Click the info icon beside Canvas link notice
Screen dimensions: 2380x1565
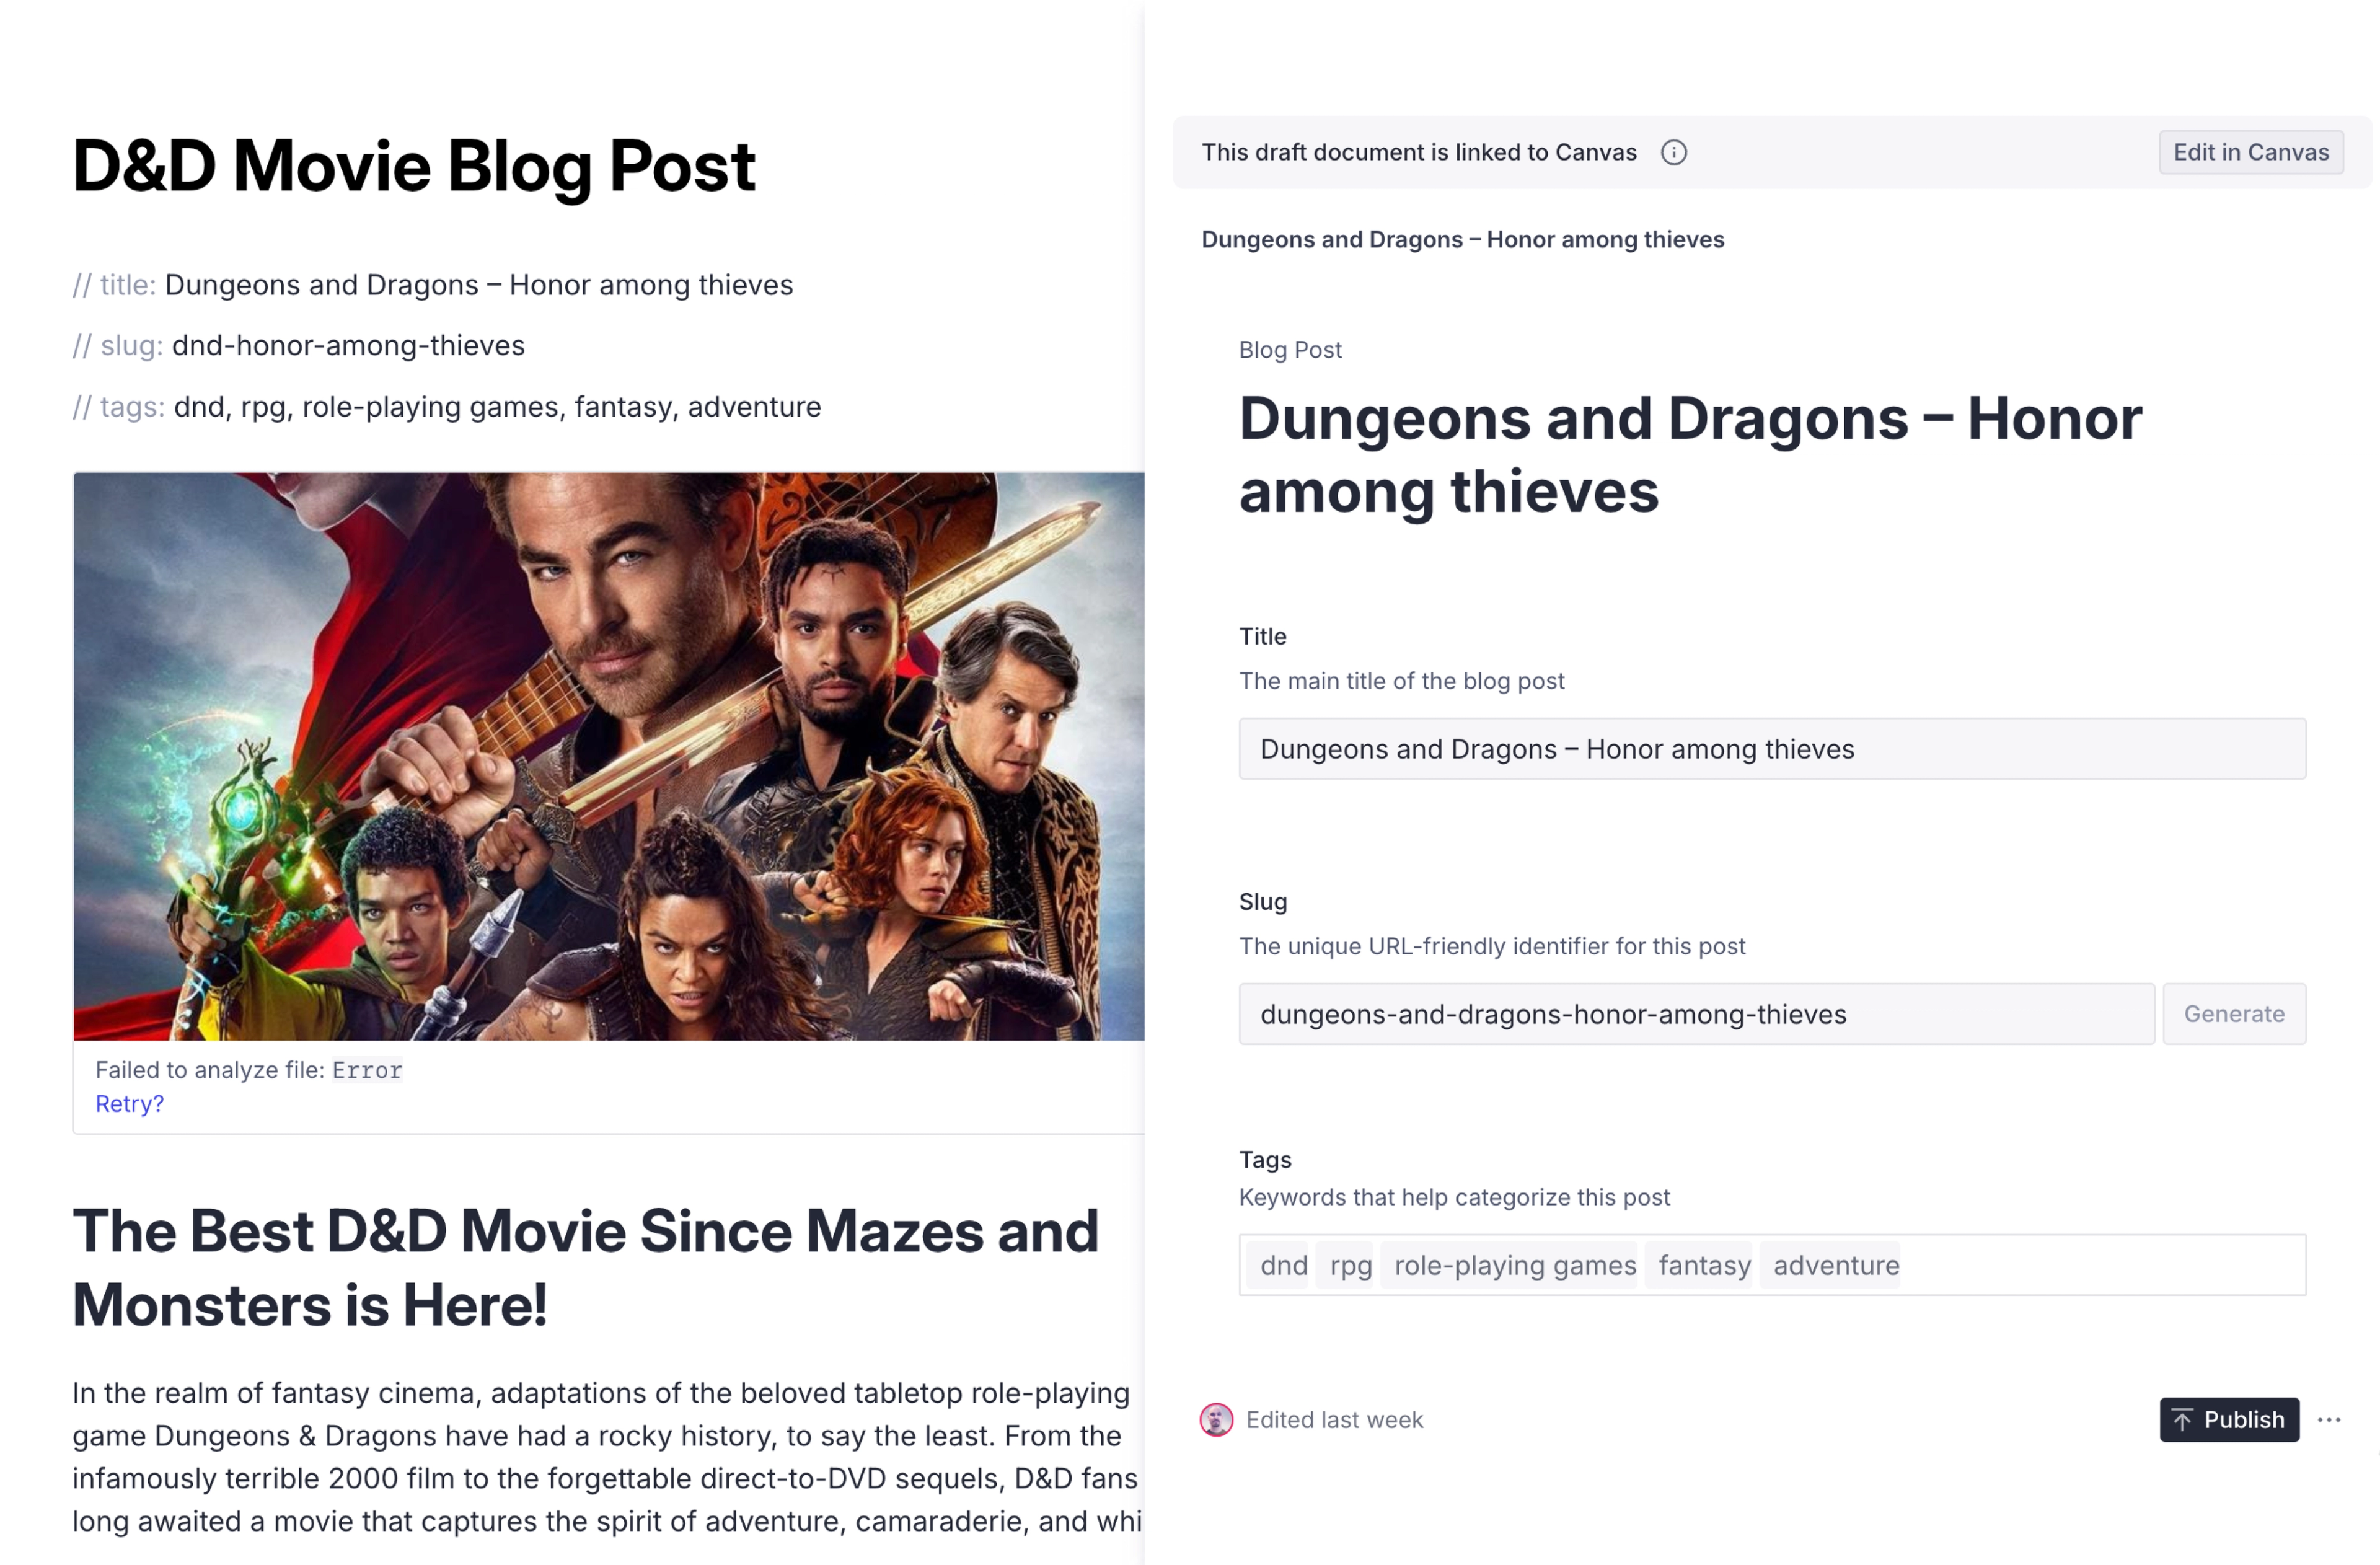point(1673,152)
